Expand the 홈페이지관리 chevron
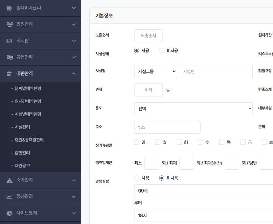The image size is (273, 224). click(74, 8)
